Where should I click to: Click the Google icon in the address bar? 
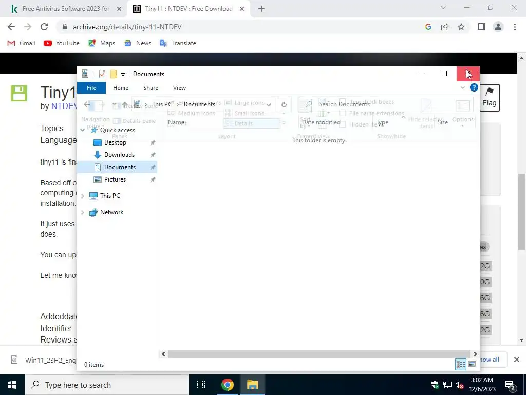click(x=428, y=27)
